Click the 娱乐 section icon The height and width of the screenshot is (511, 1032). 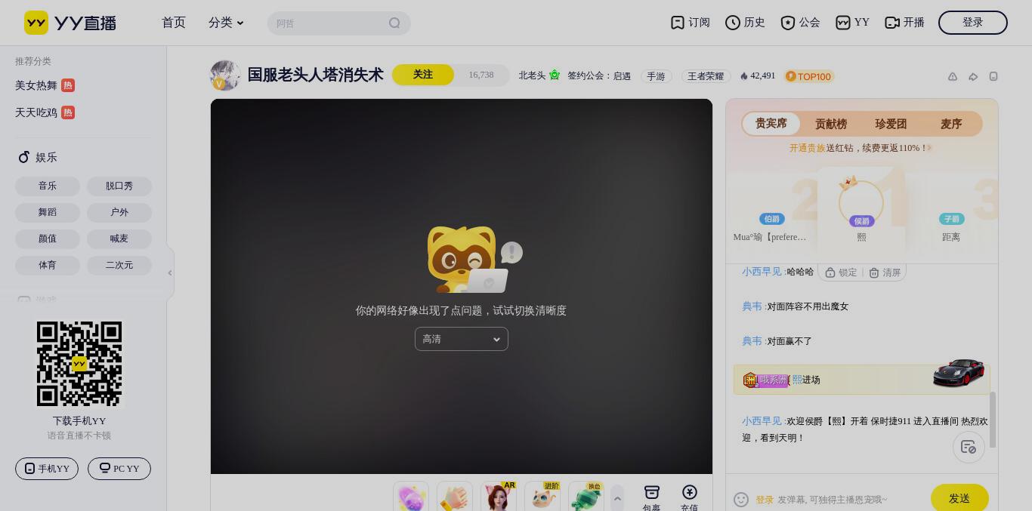(23, 157)
